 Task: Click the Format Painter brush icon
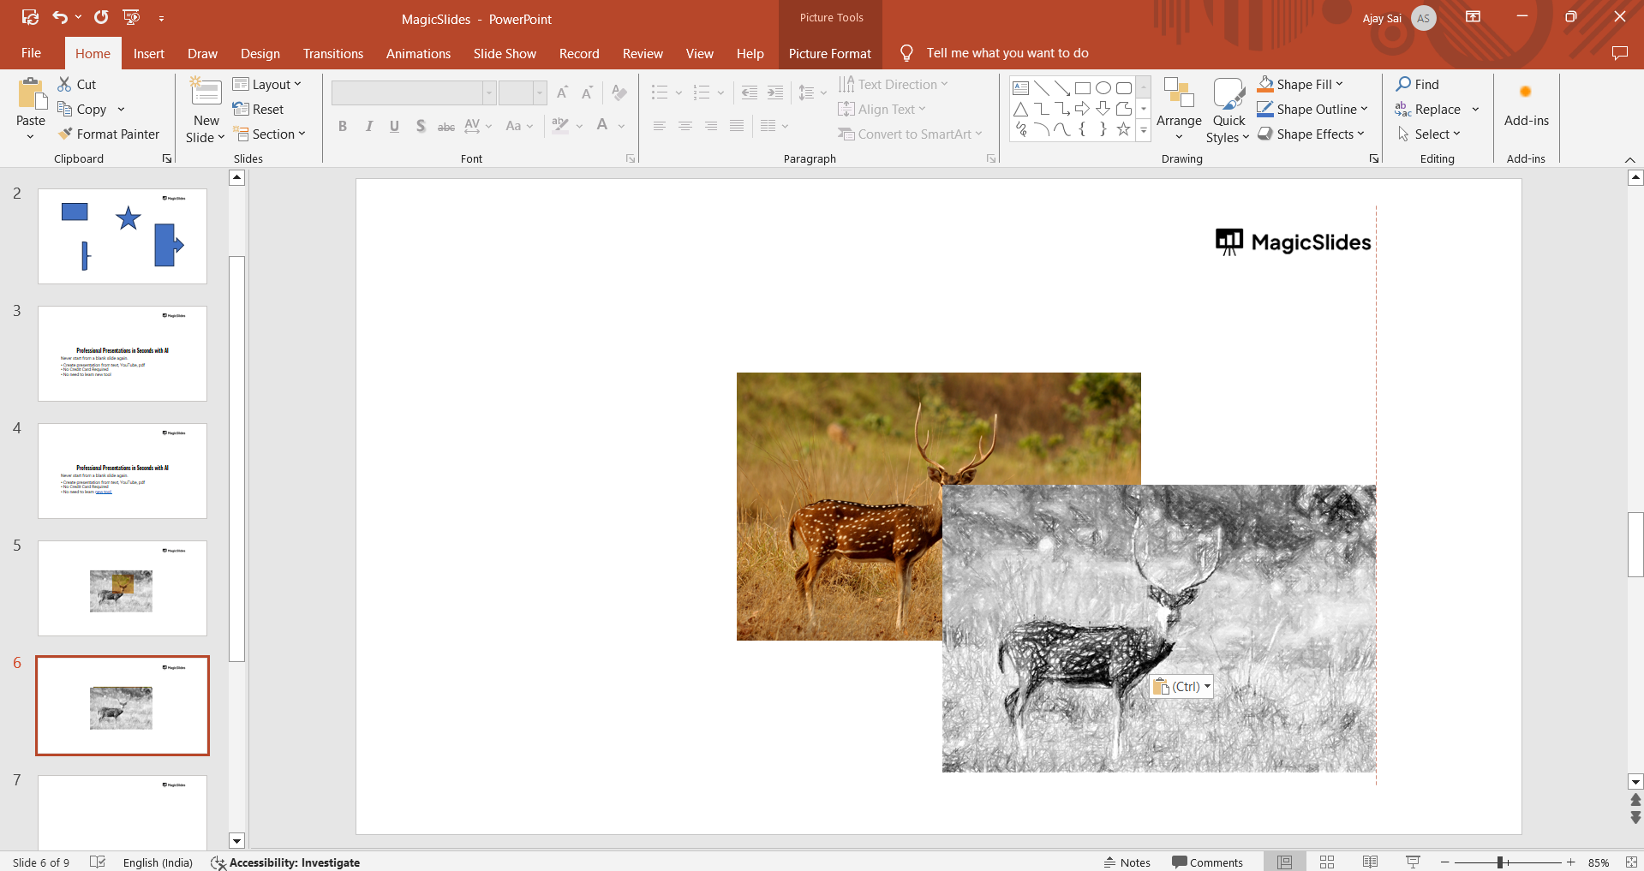click(65, 134)
